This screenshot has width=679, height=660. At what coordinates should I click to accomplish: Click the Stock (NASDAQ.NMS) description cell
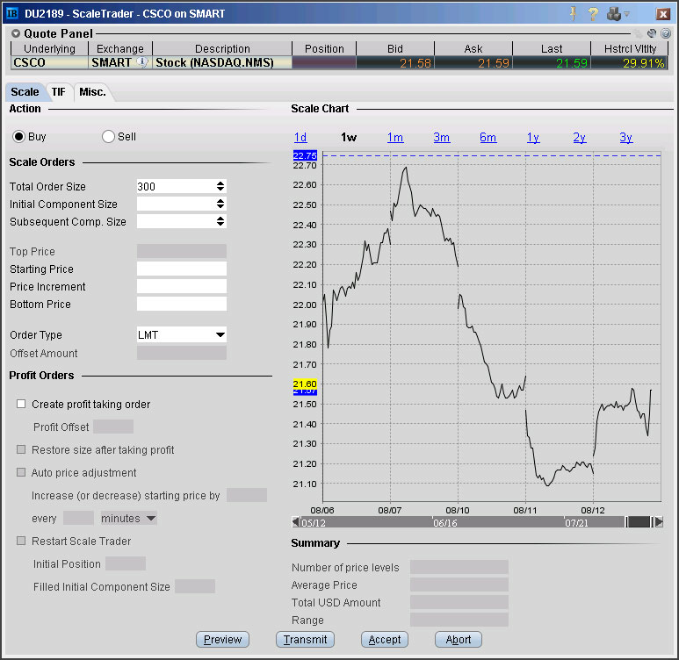(222, 63)
